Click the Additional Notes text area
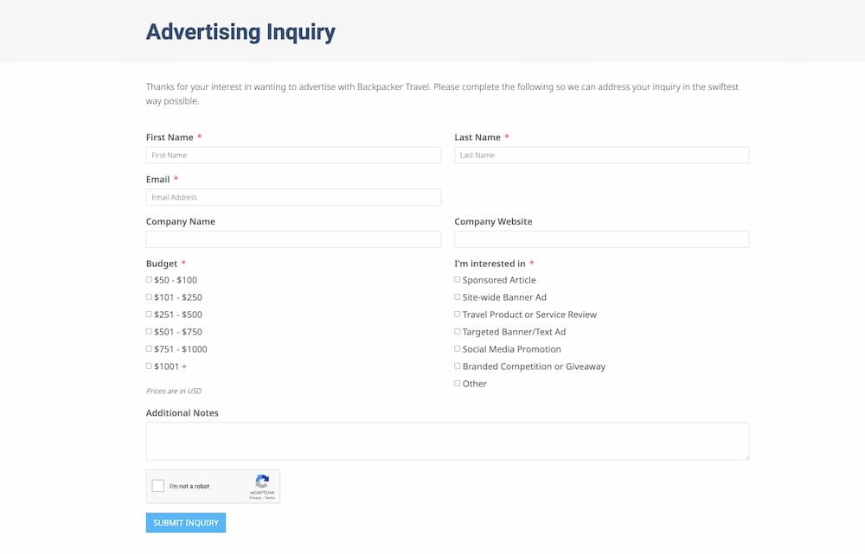 [447, 441]
